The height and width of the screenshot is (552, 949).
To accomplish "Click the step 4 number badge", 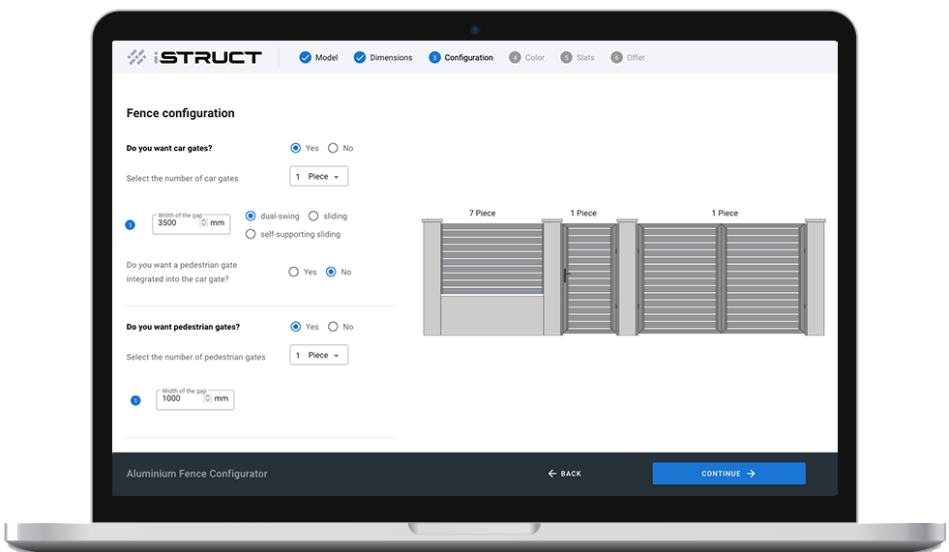I will 515,57.
